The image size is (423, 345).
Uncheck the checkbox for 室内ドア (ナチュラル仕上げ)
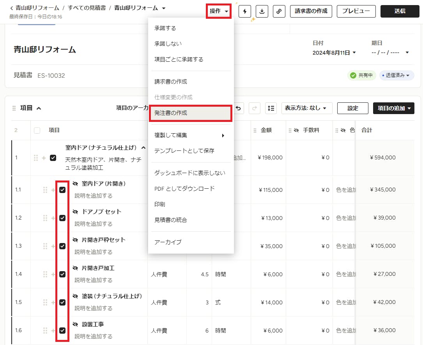click(x=53, y=158)
